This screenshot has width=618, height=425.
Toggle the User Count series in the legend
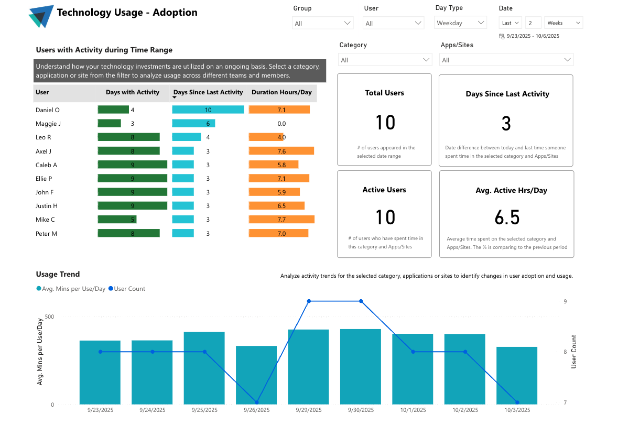(x=126, y=288)
